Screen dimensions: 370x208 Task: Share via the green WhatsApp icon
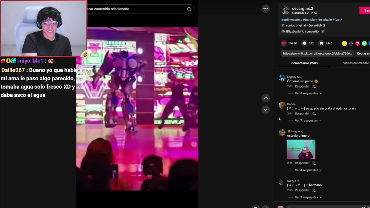tap(364, 43)
